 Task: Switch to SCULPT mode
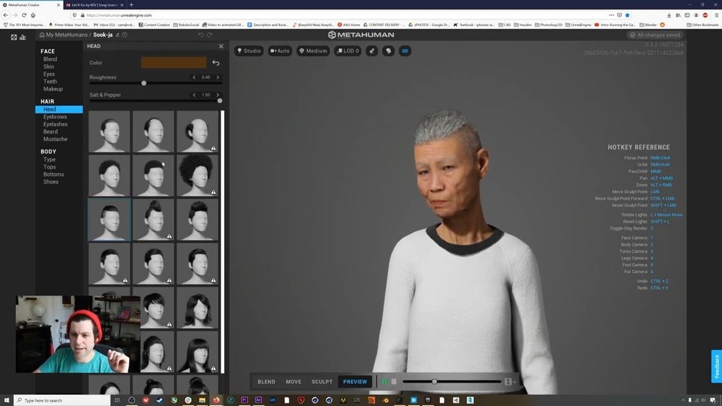(322, 382)
